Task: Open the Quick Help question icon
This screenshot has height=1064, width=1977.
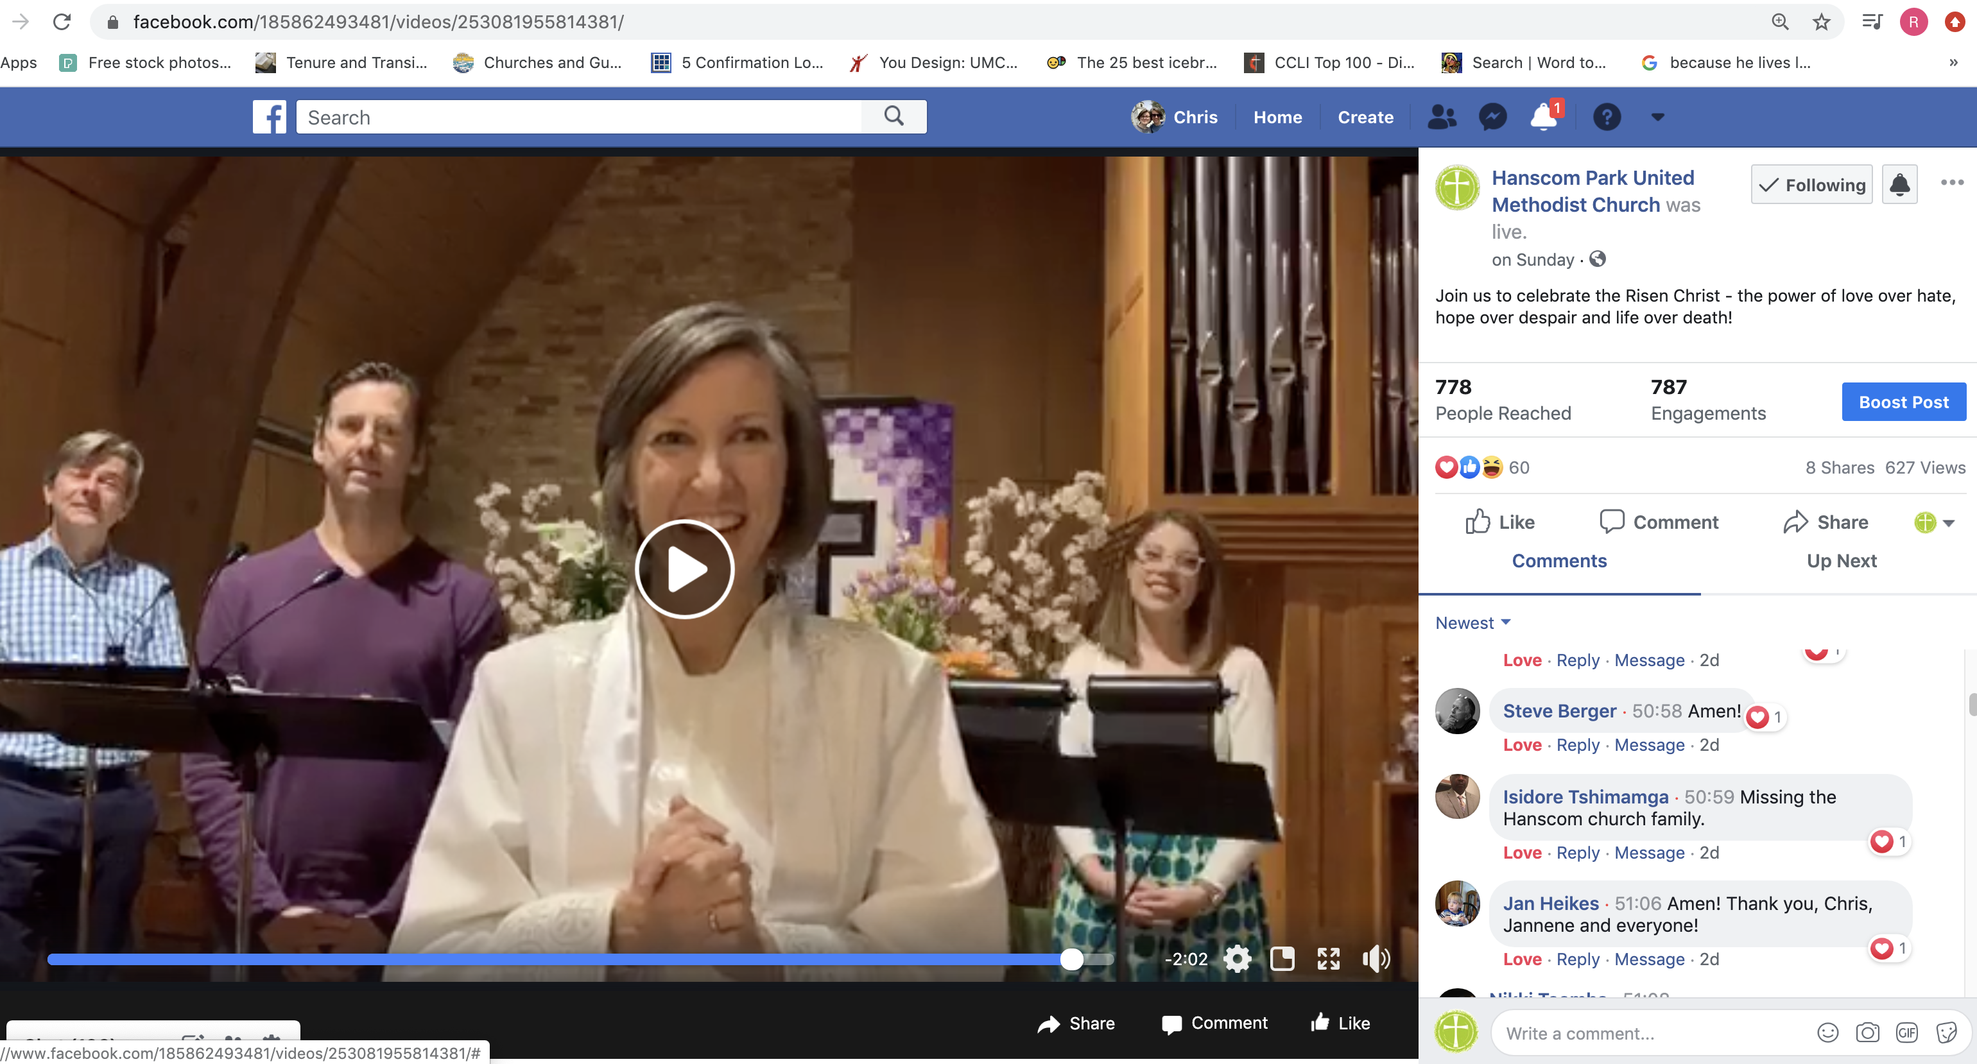Action: coord(1606,117)
